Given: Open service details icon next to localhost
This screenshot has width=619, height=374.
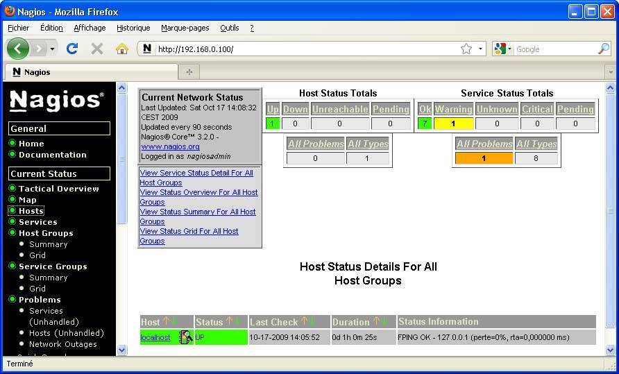Looking at the screenshot, I should tap(185, 337).
